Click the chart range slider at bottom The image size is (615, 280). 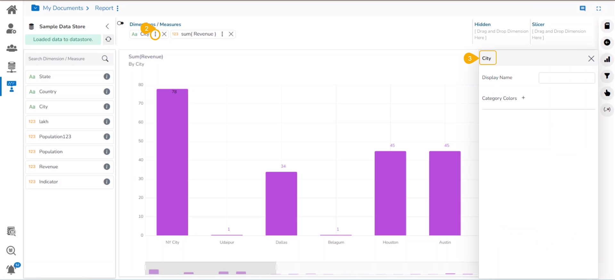(210, 268)
